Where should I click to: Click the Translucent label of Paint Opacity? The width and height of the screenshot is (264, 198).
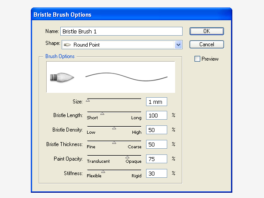click(98, 161)
